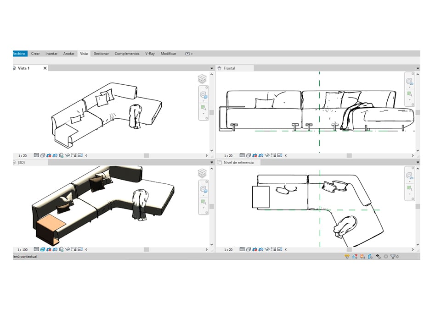Open the Complementos ribbon tab
The image size is (441, 330).
127,54
